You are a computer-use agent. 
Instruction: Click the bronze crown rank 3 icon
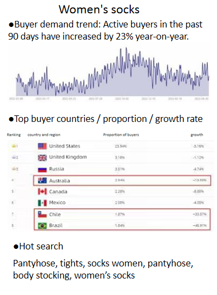[14, 169]
